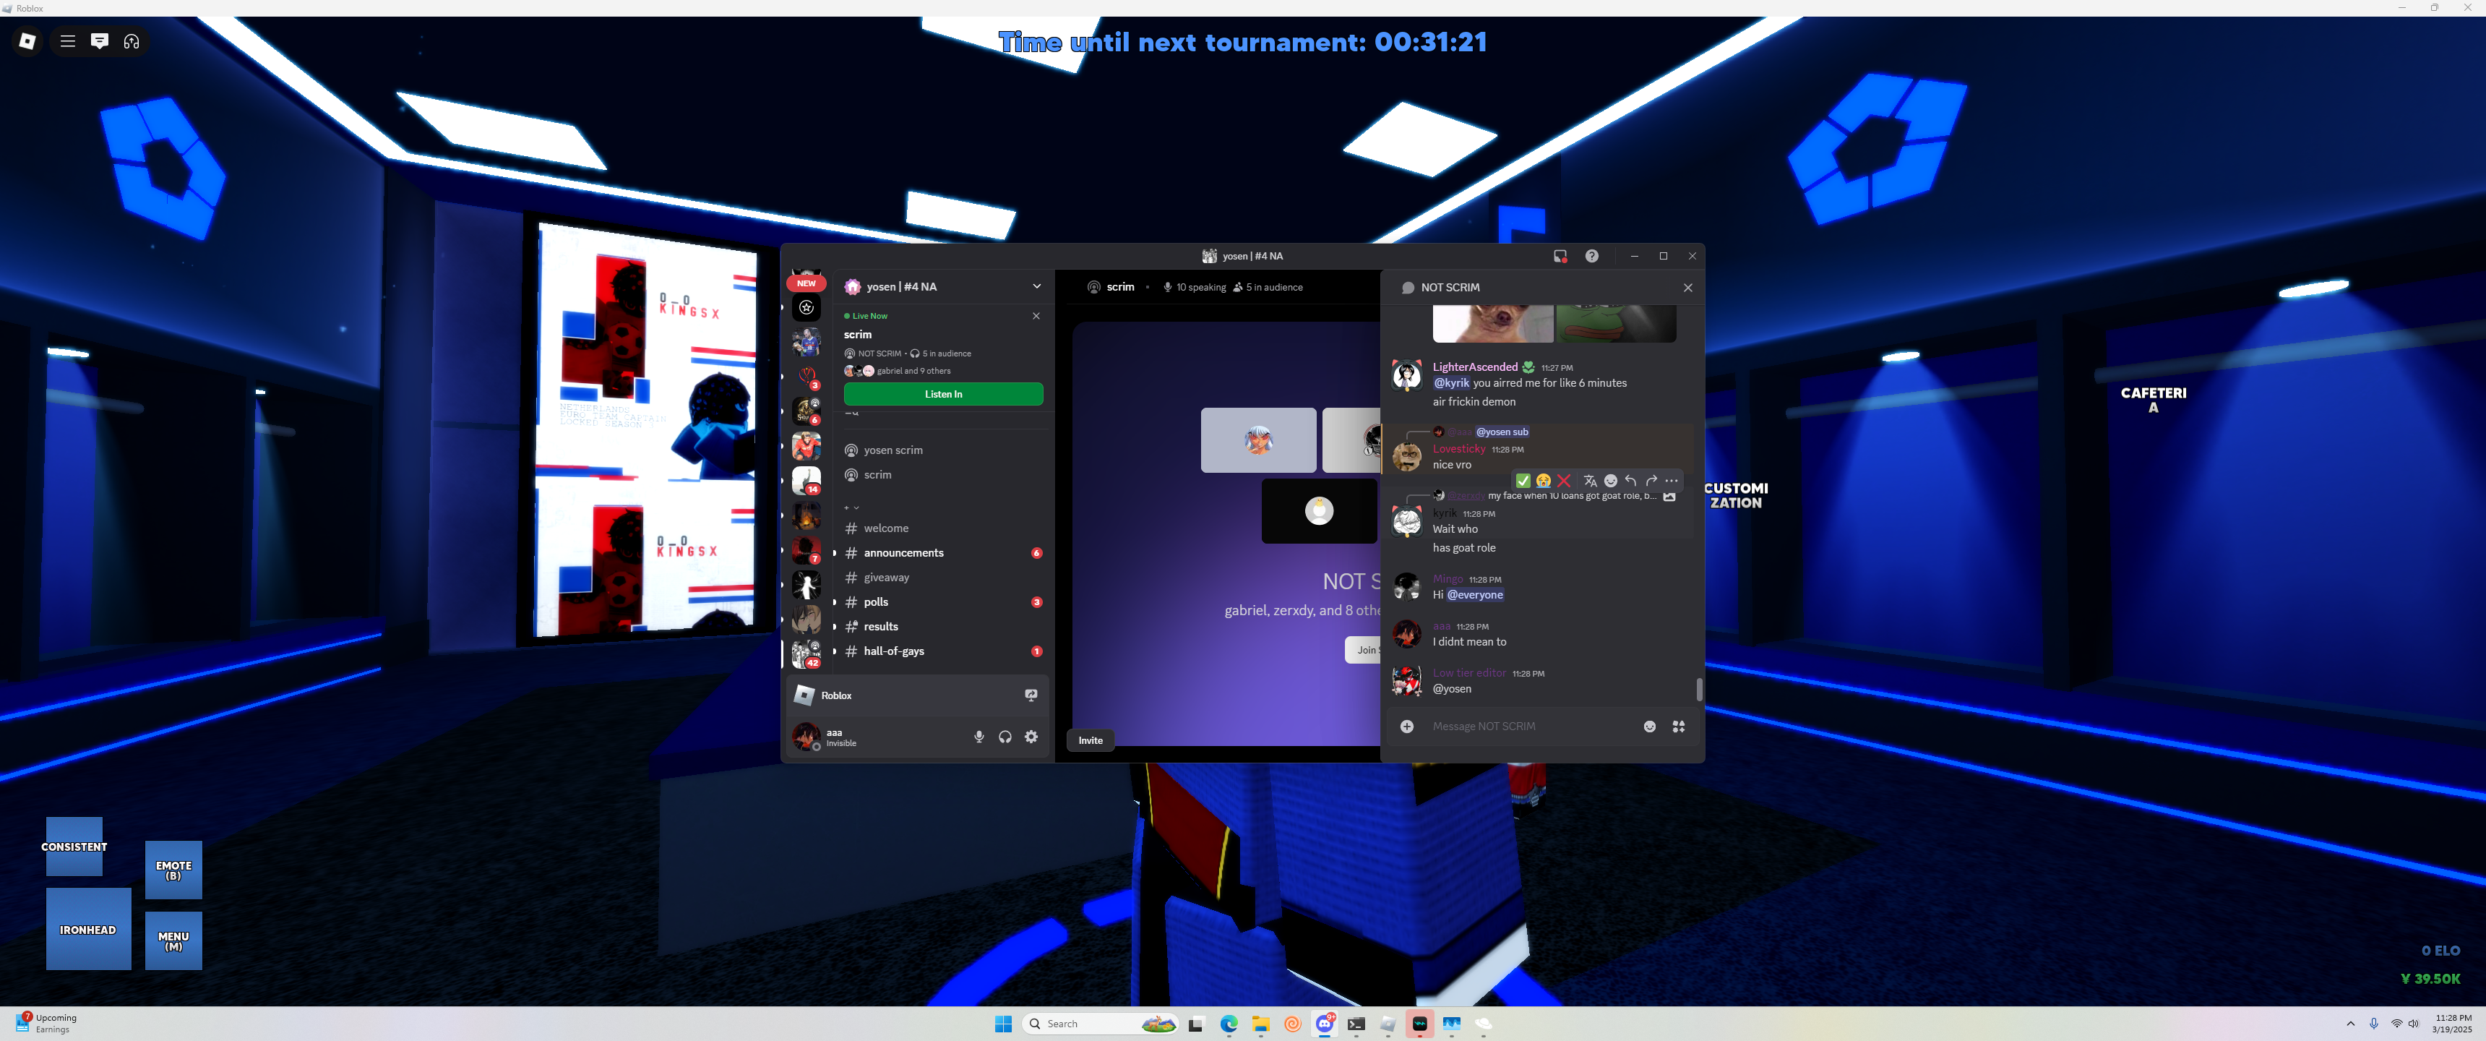Screen dimensions: 2486x1041
Task: Add checkmark reaction to Lovesticky's message
Action: (x=1523, y=481)
